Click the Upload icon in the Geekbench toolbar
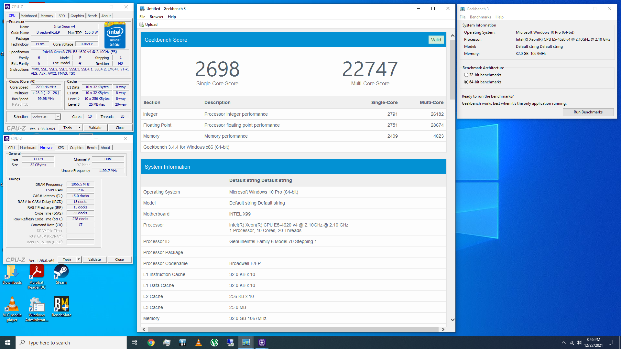Viewport: 621px width, 349px height. pos(142,25)
